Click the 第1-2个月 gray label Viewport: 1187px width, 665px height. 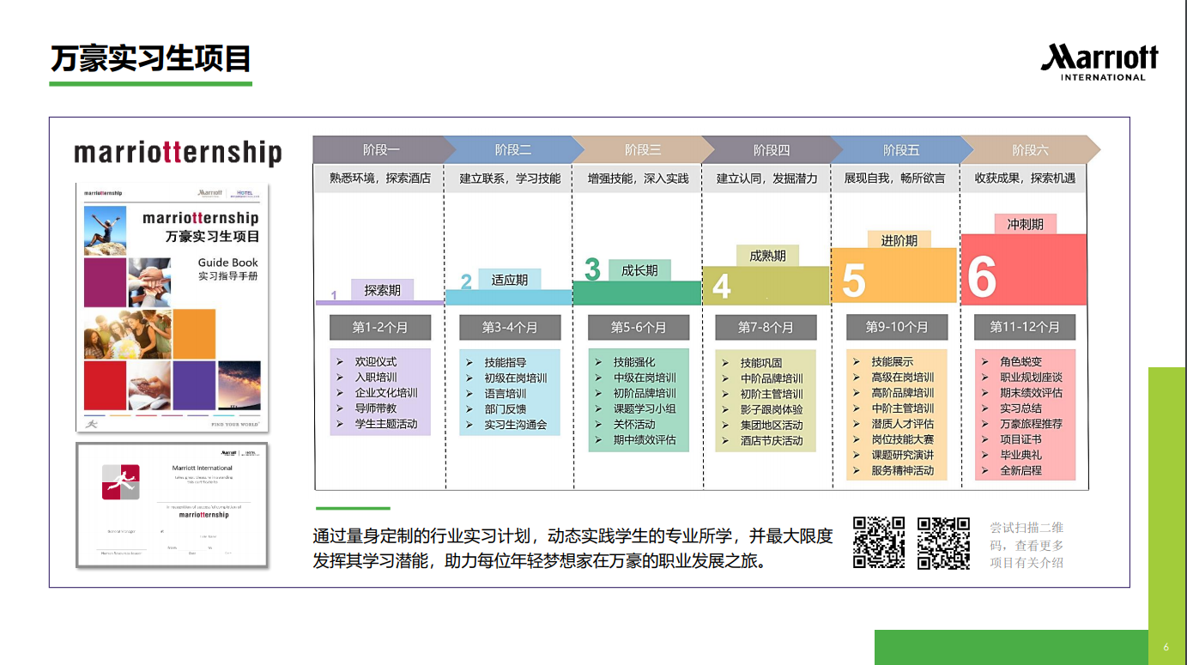coord(380,327)
